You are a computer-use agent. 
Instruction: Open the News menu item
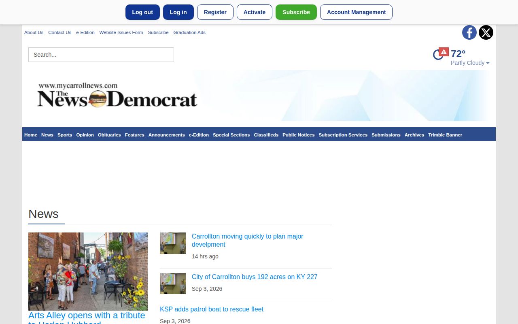(47, 135)
